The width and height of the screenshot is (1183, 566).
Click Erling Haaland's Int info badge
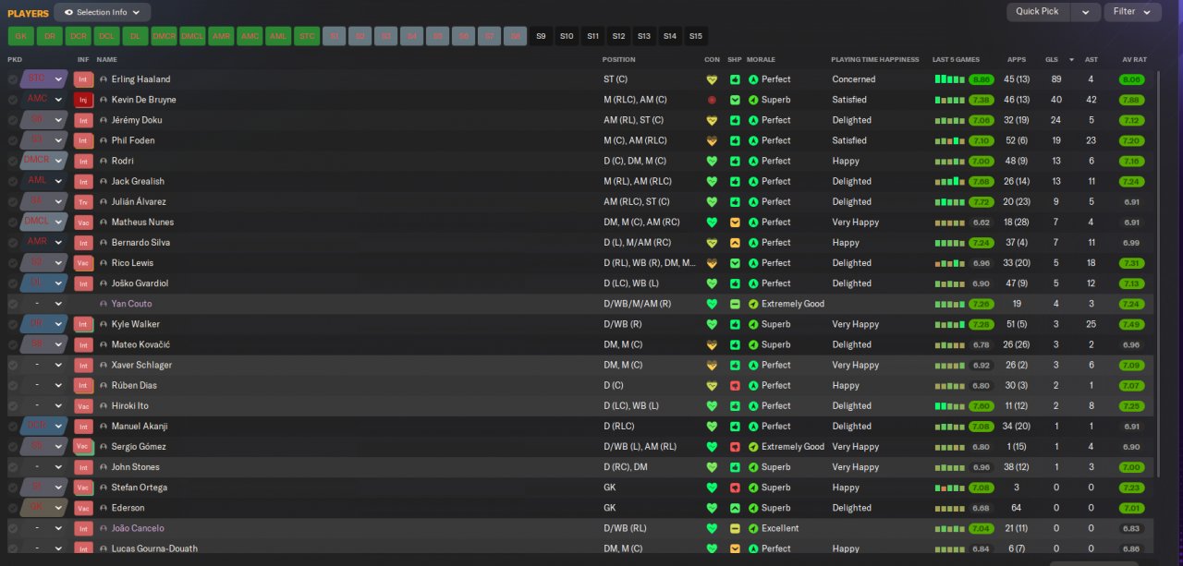(83, 79)
